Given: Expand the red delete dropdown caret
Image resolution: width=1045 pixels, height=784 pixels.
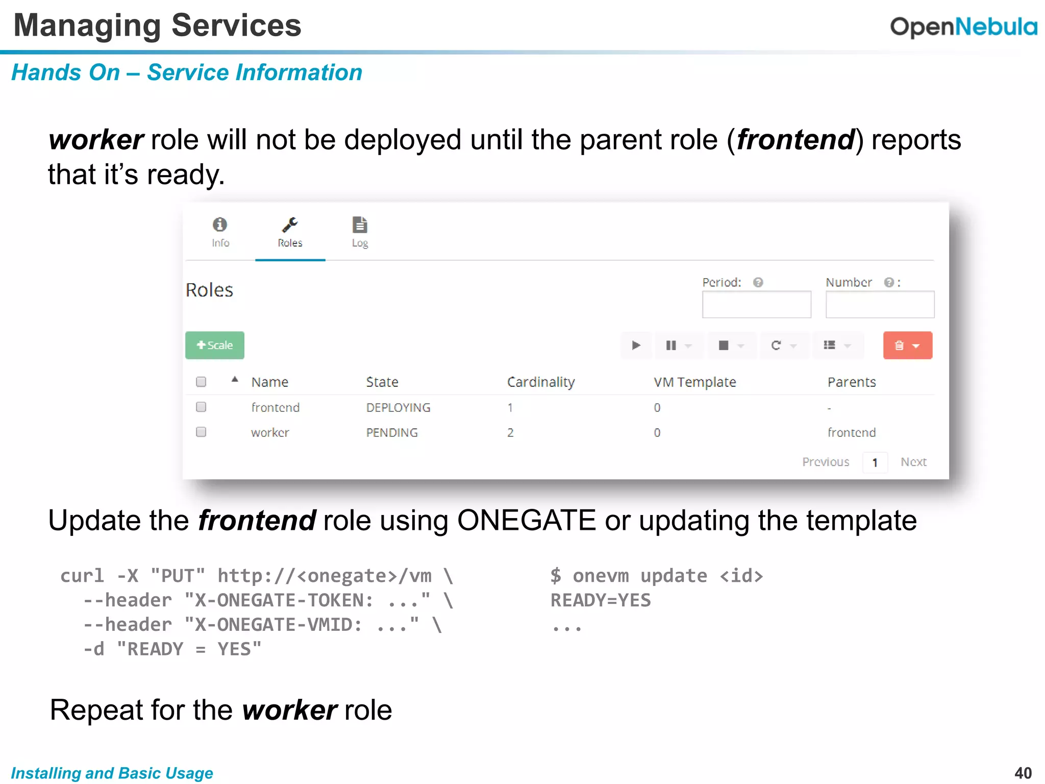Looking at the screenshot, I should coord(916,346).
